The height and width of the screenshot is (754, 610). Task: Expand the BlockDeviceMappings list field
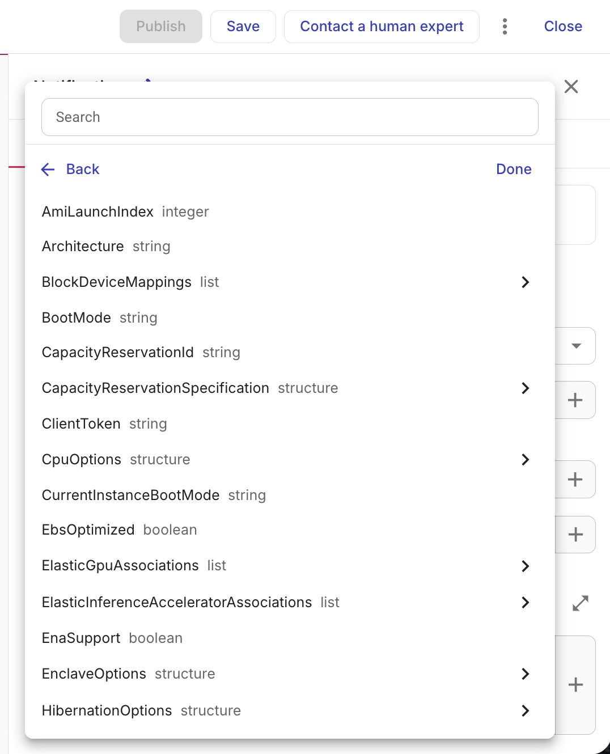coord(525,282)
